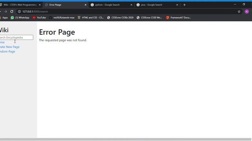The width and height of the screenshot is (252, 141).
Task: Open a new tab with the plus button
Action: pos(184,5)
